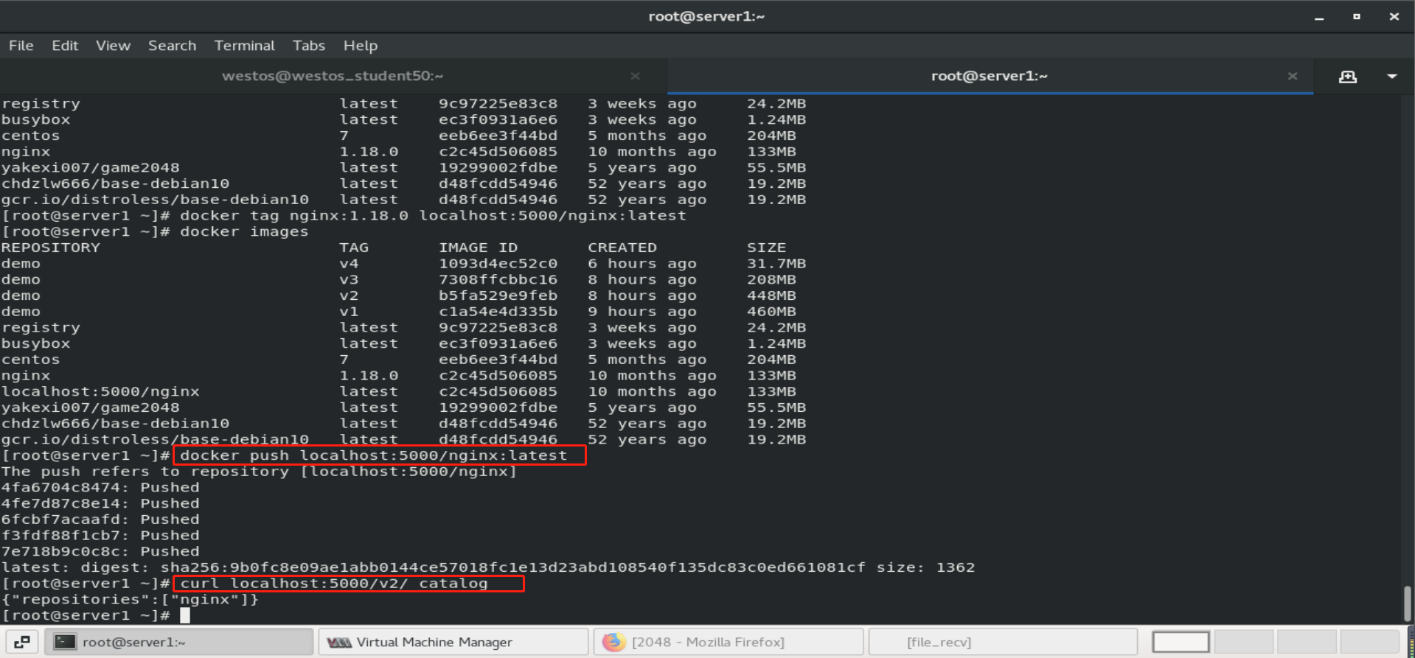Viewport: 1415px width, 658px height.
Task: Open the Edit menu
Action: [65, 46]
